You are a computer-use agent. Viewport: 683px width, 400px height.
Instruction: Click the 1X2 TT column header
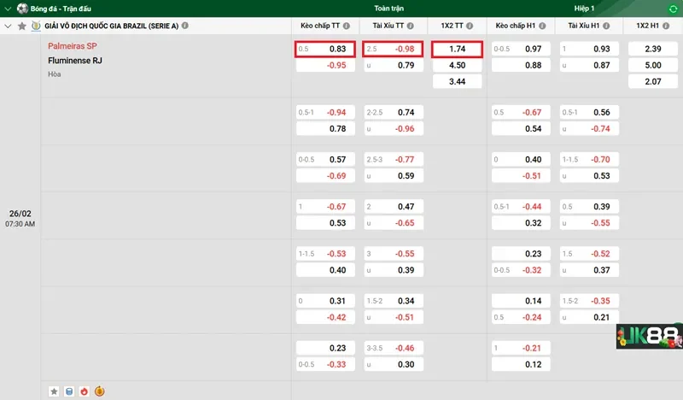(x=452, y=26)
